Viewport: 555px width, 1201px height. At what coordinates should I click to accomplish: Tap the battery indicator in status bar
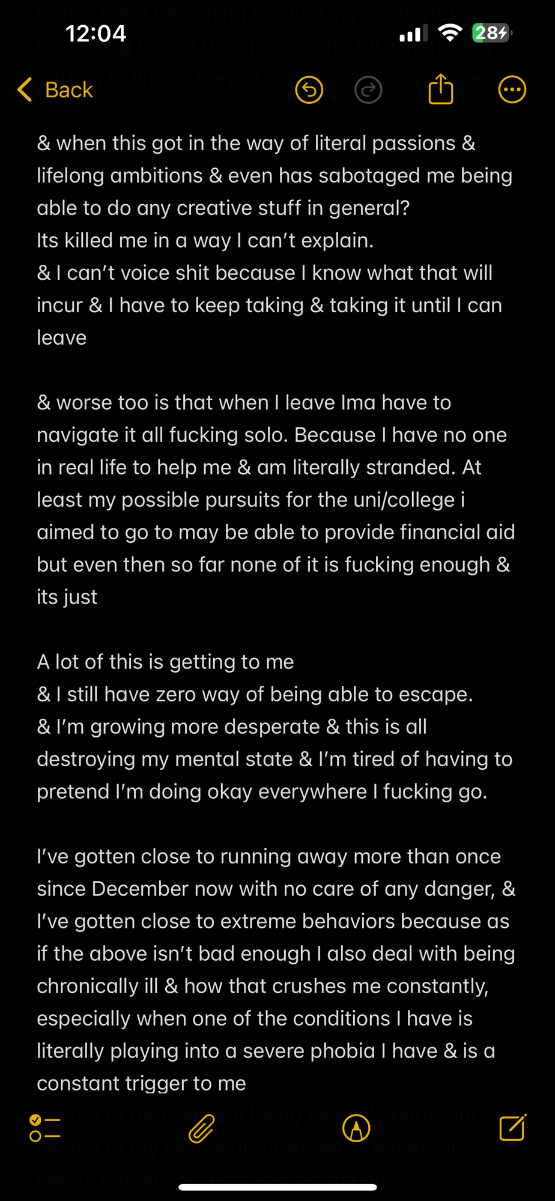click(x=491, y=33)
